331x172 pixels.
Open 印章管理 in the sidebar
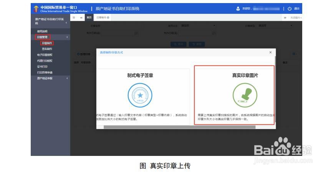tap(42, 37)
